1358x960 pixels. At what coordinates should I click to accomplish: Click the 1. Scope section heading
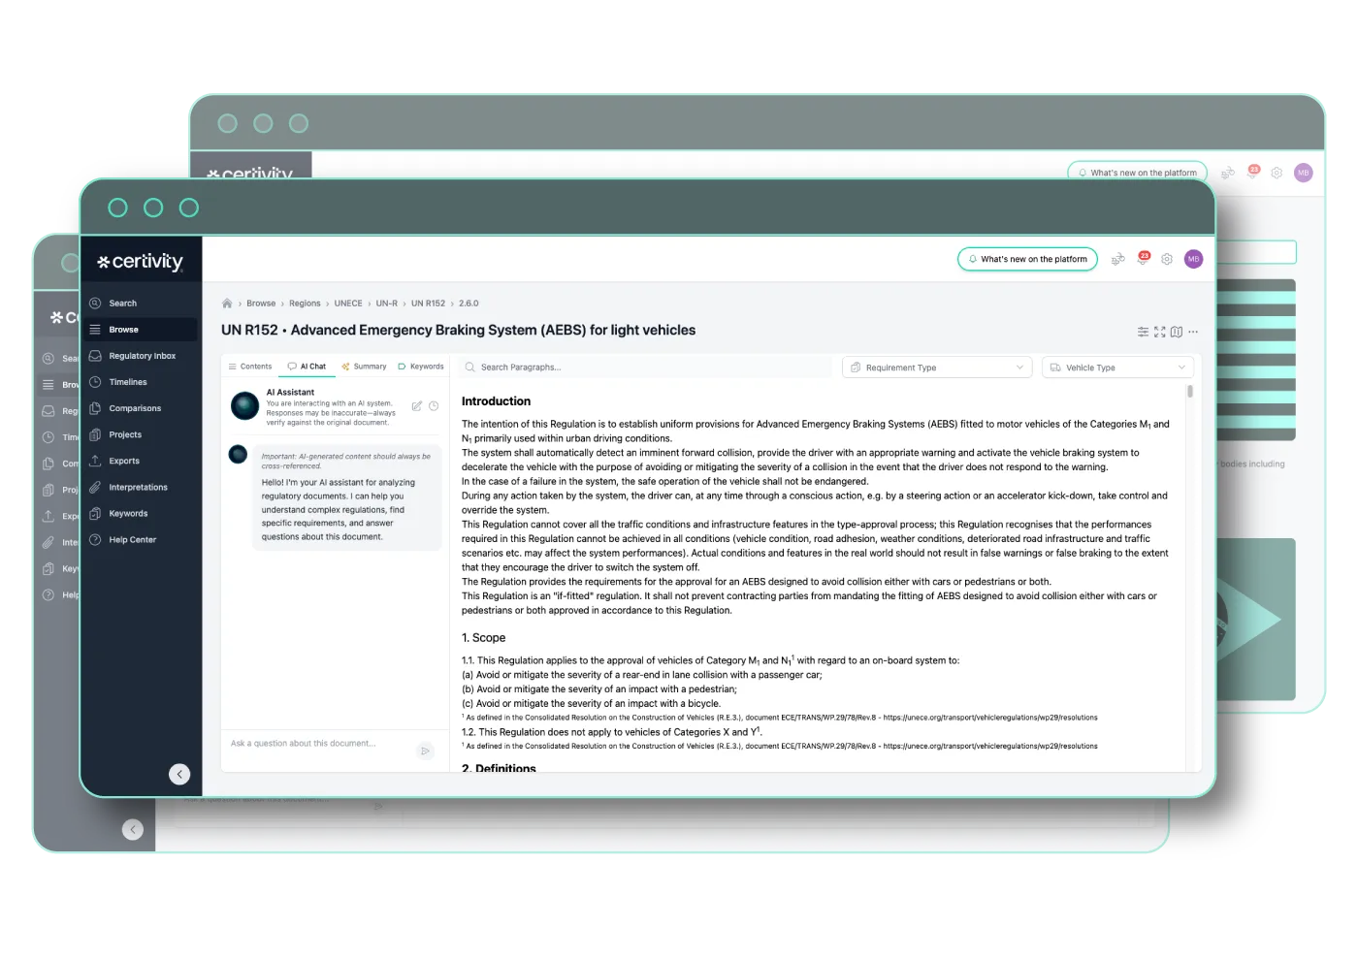click(x=483, y=638)
